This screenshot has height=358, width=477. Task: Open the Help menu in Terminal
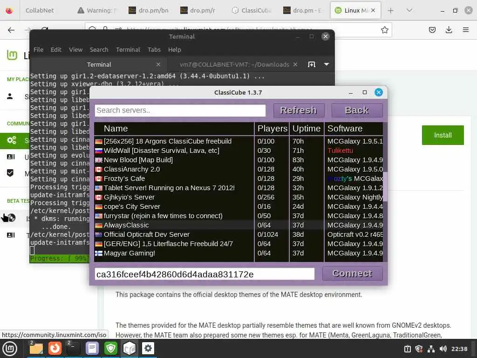tap(175, 49)
